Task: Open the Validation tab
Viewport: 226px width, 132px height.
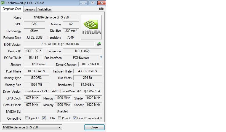Action: point(44,9)
